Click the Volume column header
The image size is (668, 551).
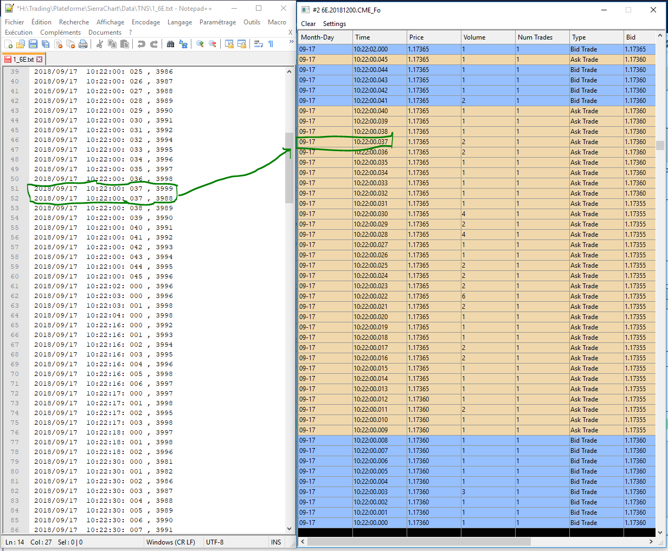(x=474, y=37)
